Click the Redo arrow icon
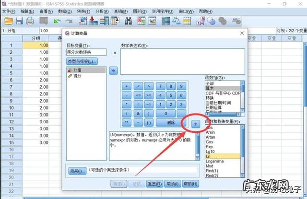This screenshot has width=307, height=199. 69,21
